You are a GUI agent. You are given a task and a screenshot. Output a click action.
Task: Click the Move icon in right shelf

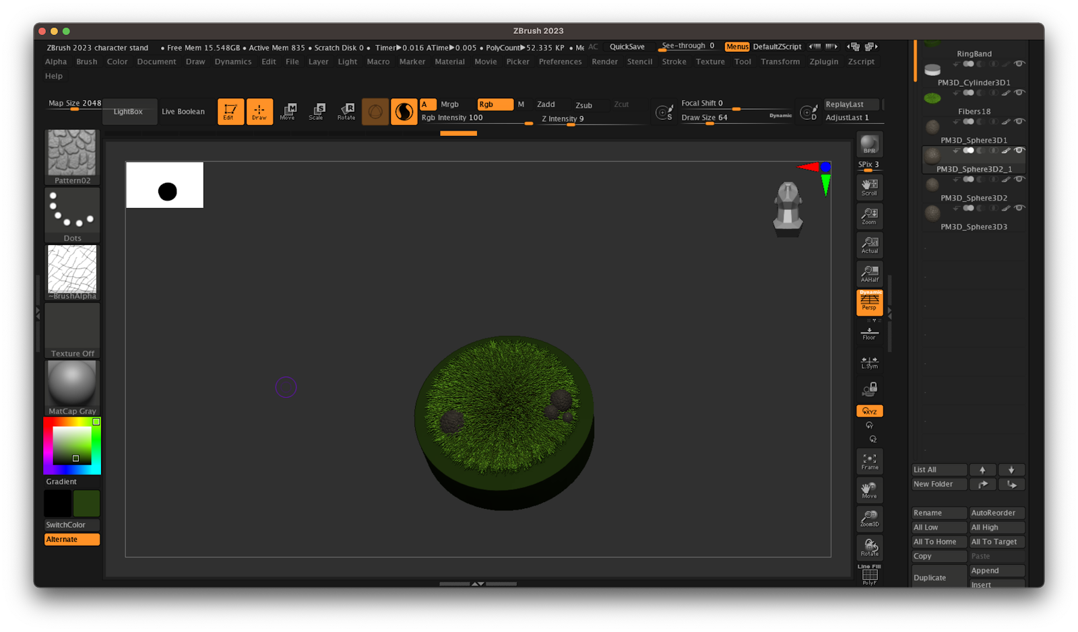tap(869, 490)
